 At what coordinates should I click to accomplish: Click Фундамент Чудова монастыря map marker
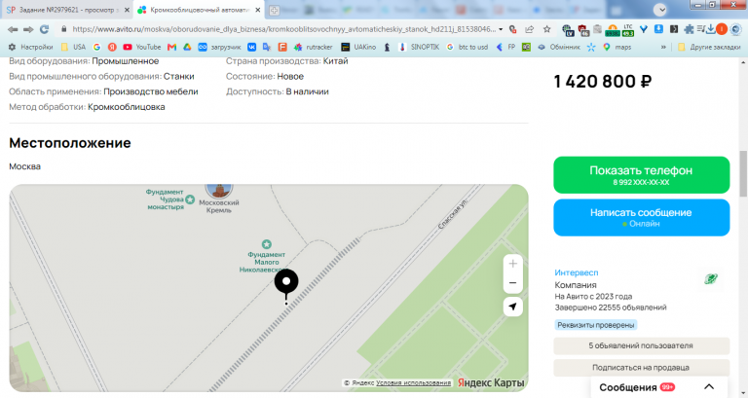tap(169, 199)
